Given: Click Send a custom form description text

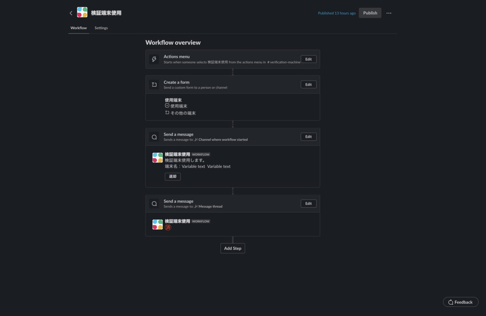Looking at the screenshot, I should pos(195,87).
